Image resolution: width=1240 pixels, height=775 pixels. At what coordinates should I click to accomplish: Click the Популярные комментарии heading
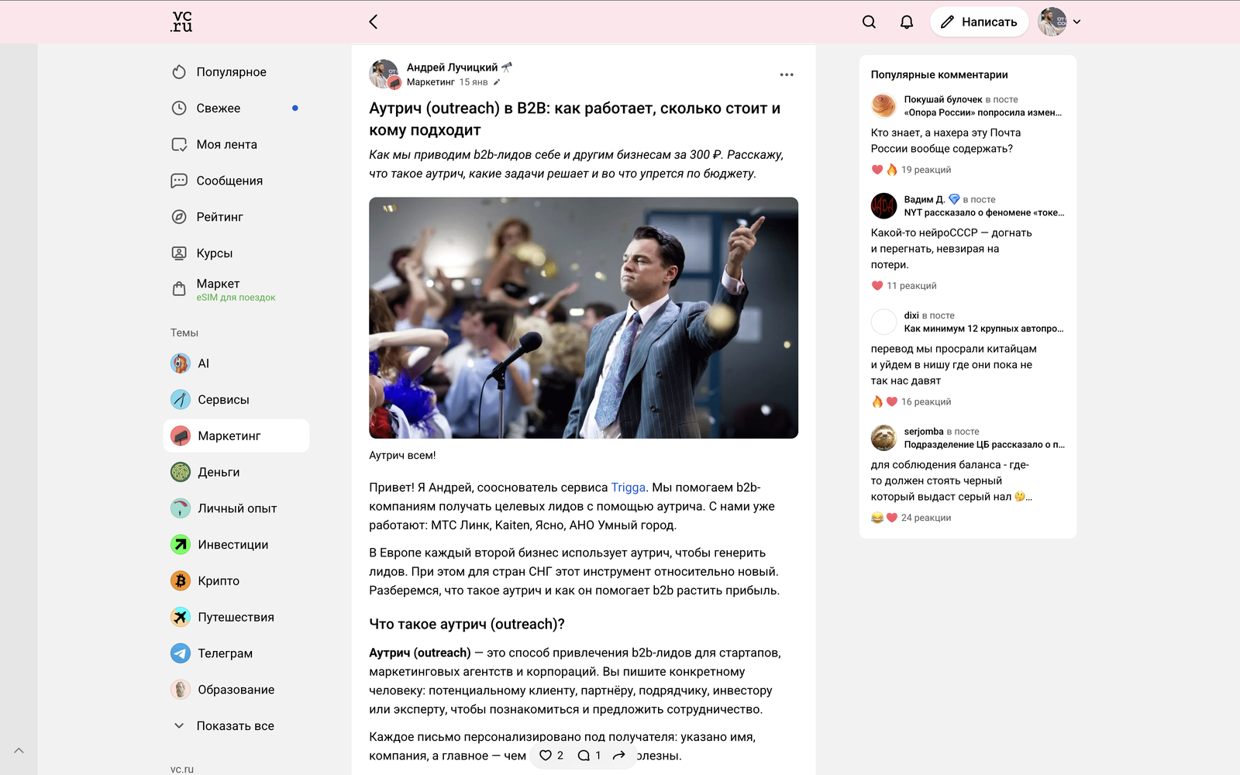click(x=939, y=75)
